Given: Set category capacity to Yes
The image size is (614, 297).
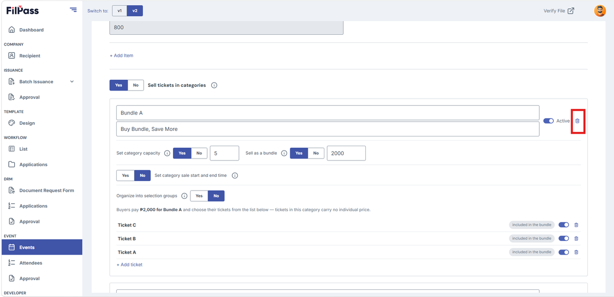Looking at the screenshot, I should 182,153.
